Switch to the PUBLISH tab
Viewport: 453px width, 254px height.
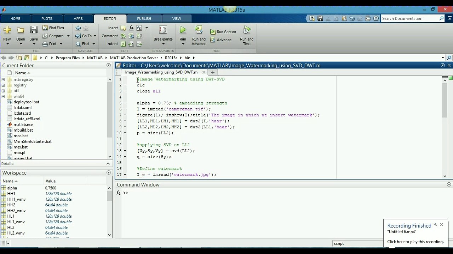(x=144, y=19)
